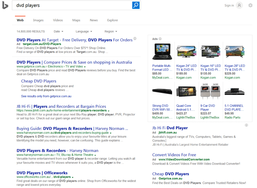The image size is (257, 188).
Task: Click Electronics breadcrumb under getprice result
Action: (x=55, y=67)
